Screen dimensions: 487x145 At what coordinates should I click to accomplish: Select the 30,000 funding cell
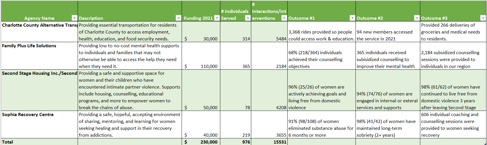pos(201,32)
